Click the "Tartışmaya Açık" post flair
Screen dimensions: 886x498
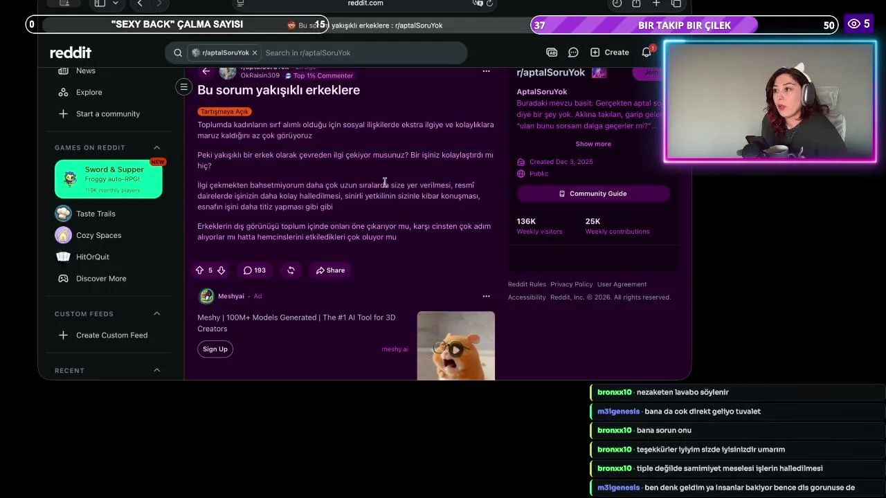pyautogui.click(x=224, y=111)
